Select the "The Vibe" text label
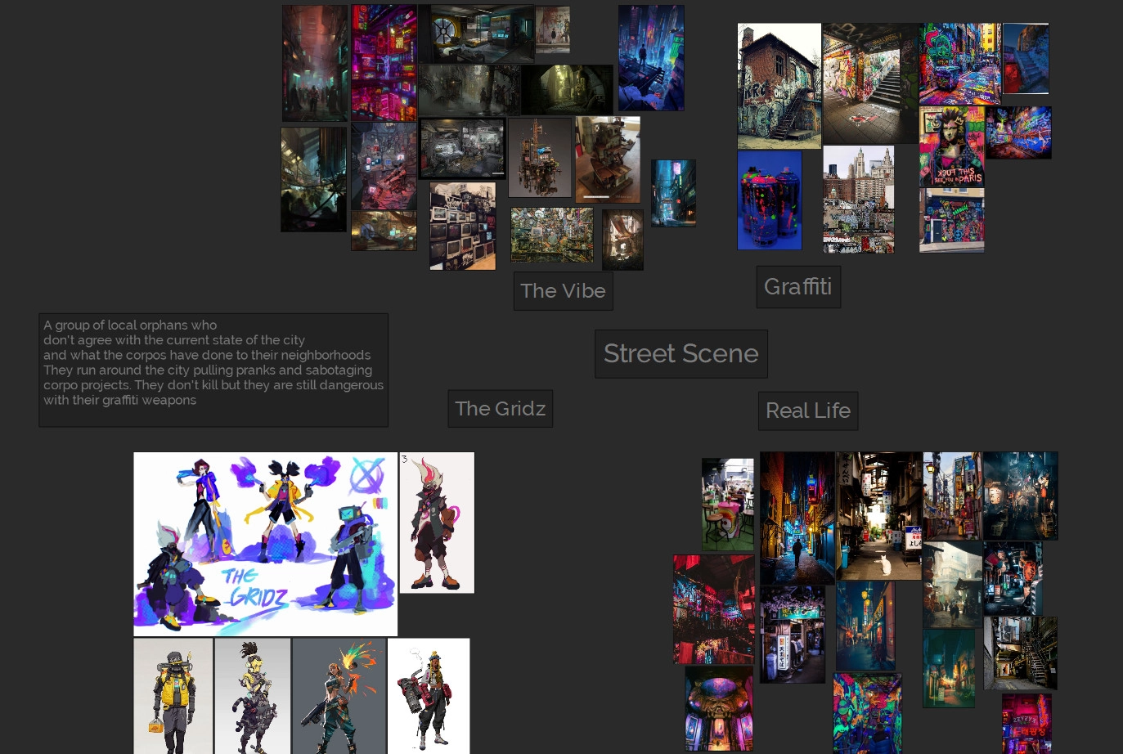This screenshot has width=1123, height=754. 563,291
